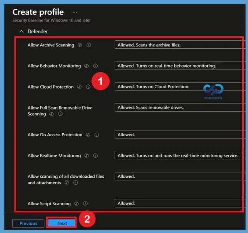Open Allow Behavior Monitoring dropdown
Image resolution: width=248 pixels, height=233 pixels.
(x=180, y=66)
